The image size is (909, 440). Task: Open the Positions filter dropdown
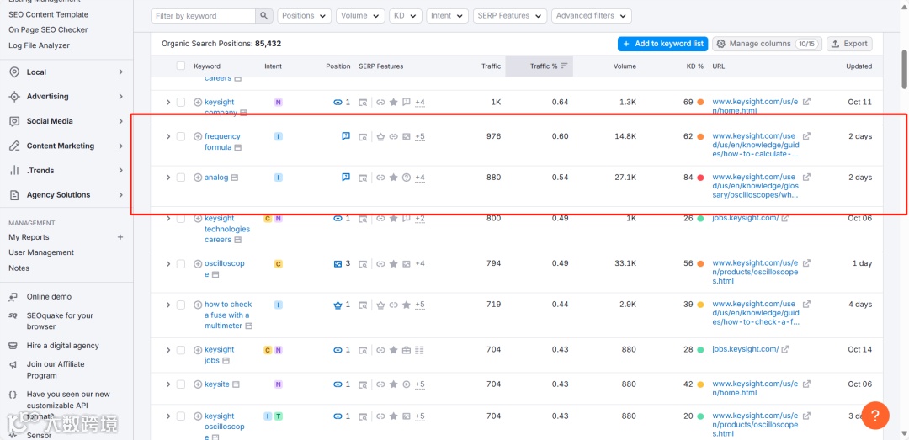click(305, 16)
